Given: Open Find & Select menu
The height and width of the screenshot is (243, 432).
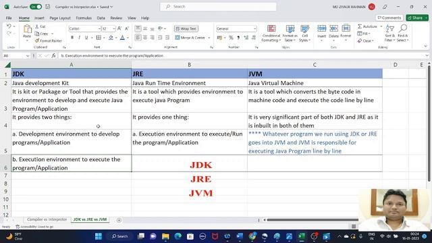Looking at the screenshot, I should click(403, 33).
